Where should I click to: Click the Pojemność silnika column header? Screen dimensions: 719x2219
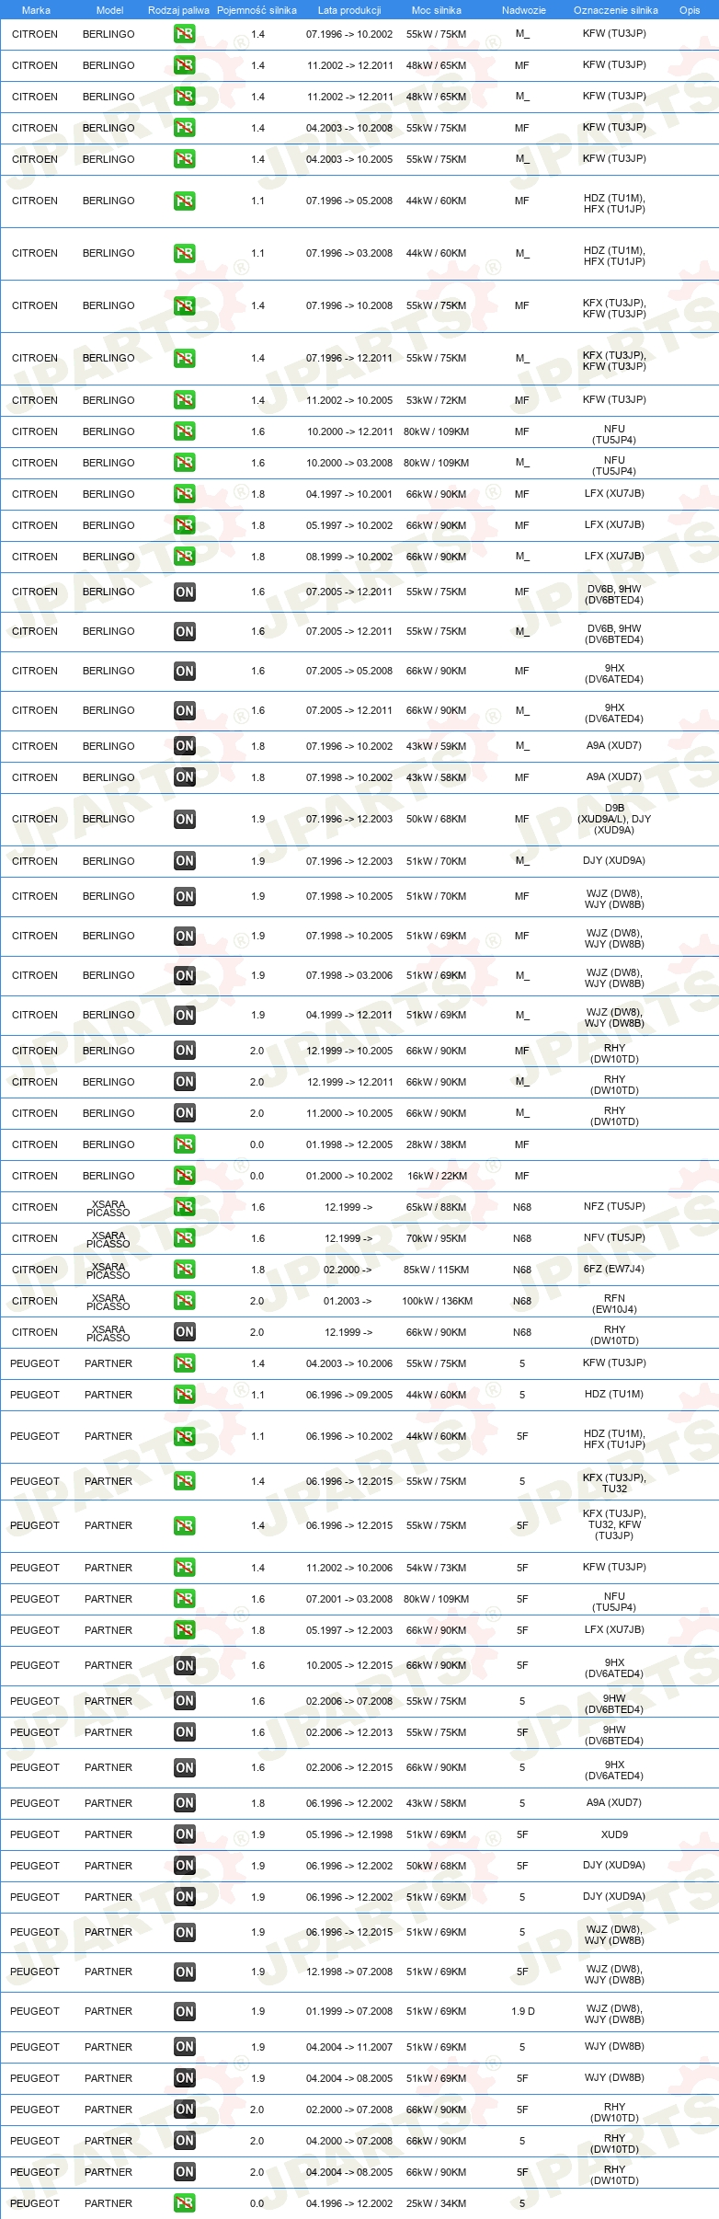pyautogui.click(x=257, y=10)
